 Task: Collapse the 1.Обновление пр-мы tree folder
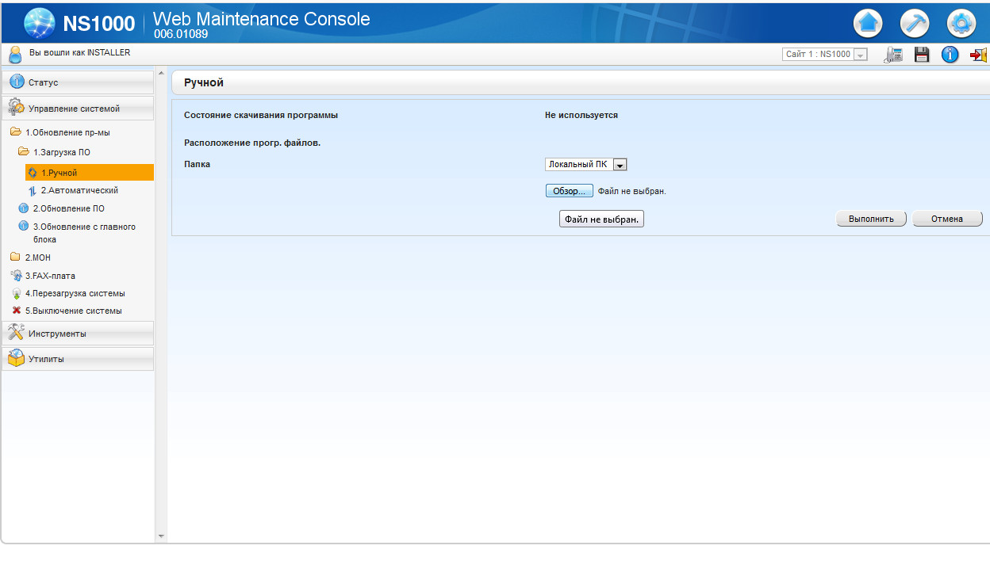(x=16, y=132)
